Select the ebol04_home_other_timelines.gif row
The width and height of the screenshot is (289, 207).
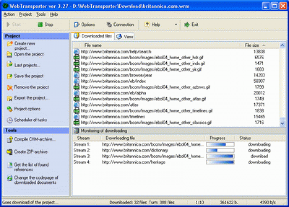pos(176,111)
